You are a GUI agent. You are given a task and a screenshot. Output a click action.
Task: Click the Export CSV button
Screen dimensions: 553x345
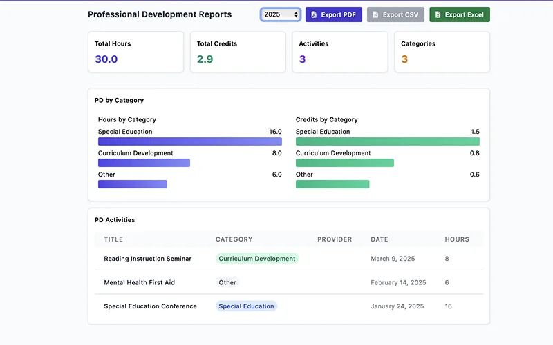point(395,14)
